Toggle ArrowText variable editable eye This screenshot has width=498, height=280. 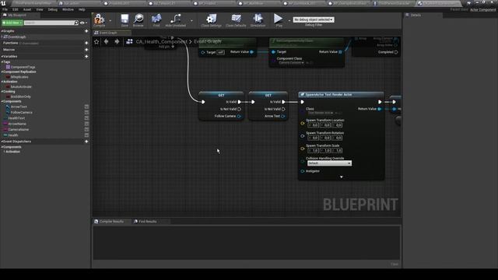pyautogui.click(x=86, y=107)
